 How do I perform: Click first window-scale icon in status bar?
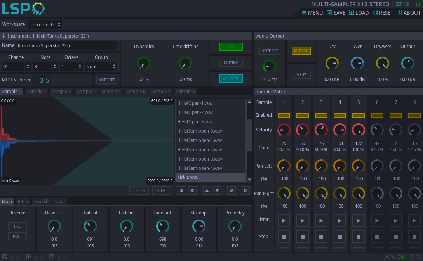coord(5,257)
